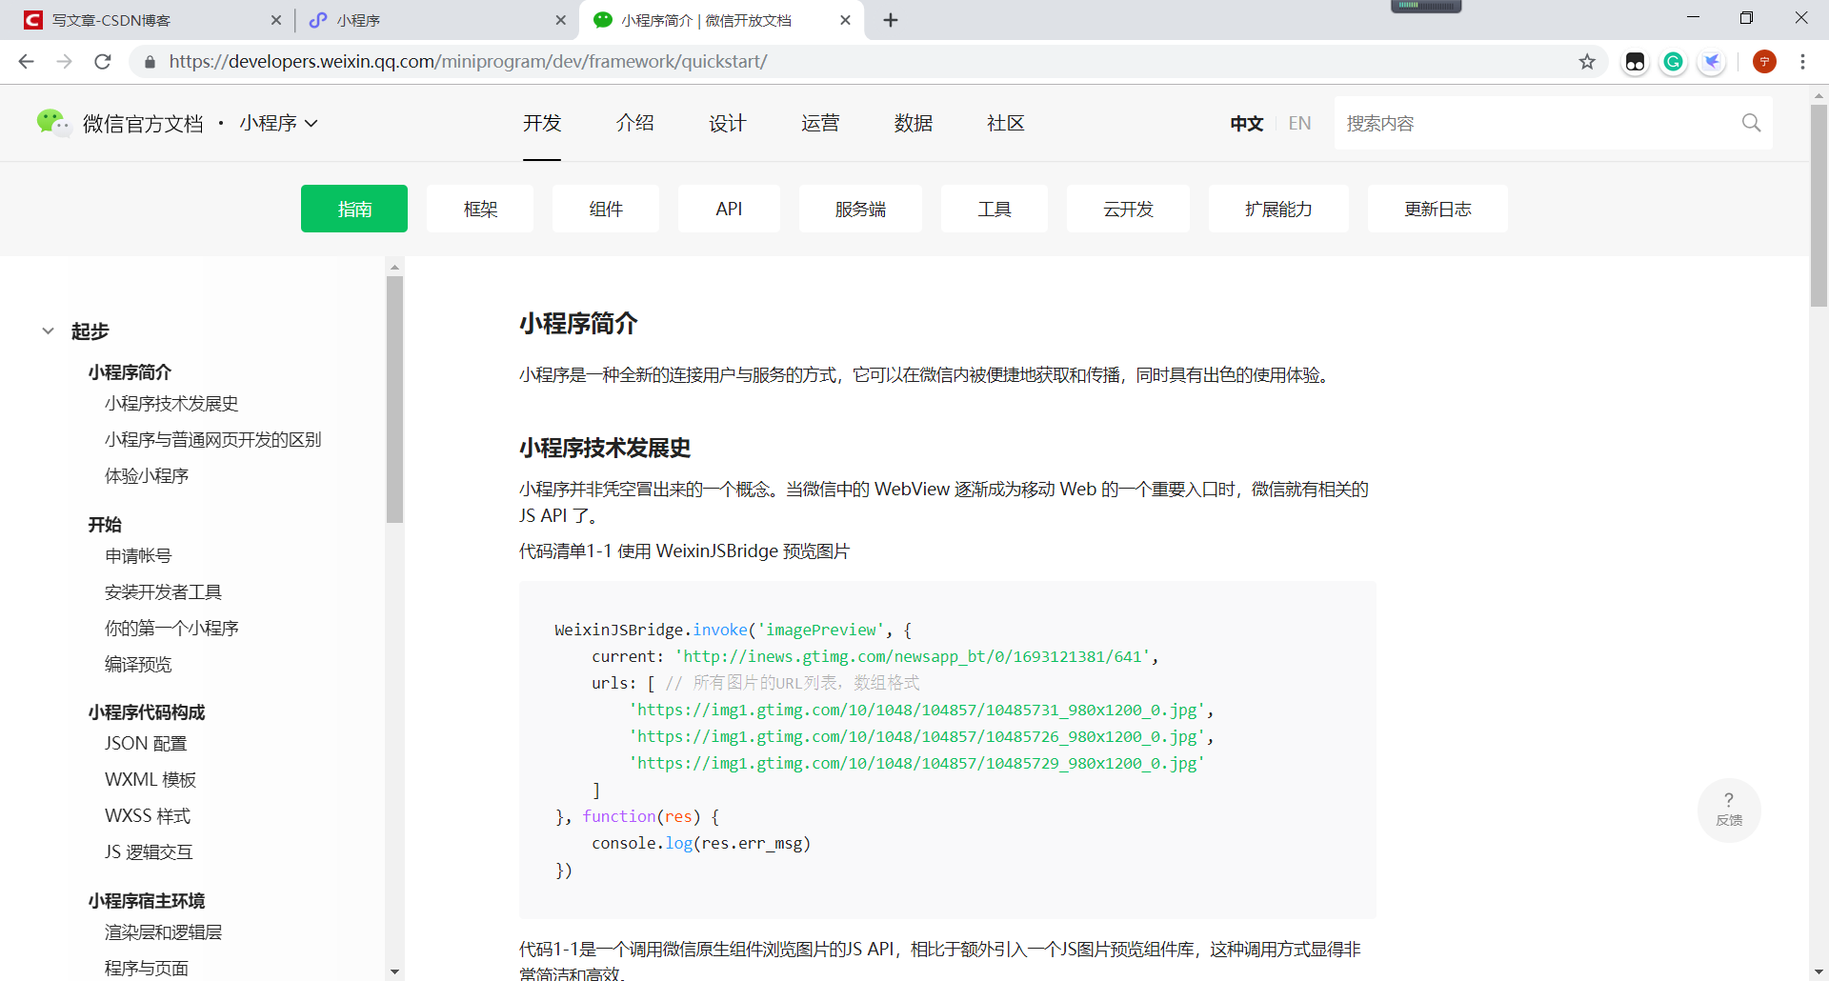Open JS 逻辑交互 in sidebar
The image size is (1829, 981).
[x=149, y=852]
